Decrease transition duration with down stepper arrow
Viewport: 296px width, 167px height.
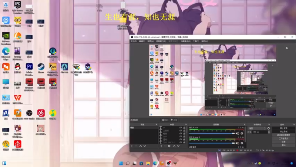(269, 133)
